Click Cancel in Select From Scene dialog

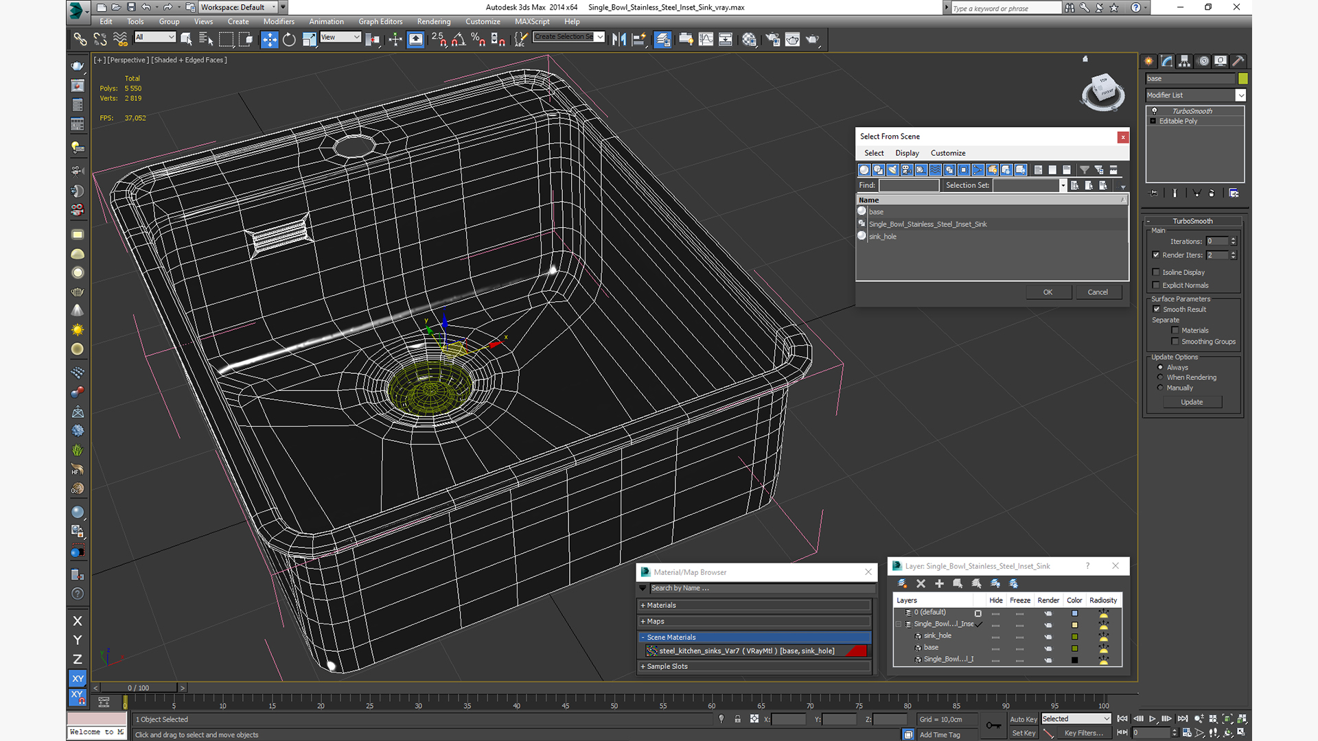click(x=1098, y=292)
